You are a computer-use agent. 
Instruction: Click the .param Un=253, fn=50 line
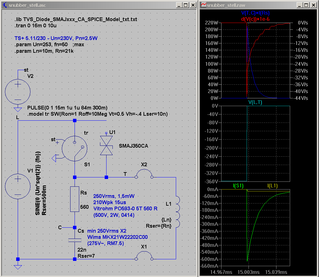[x=49, y=44]
